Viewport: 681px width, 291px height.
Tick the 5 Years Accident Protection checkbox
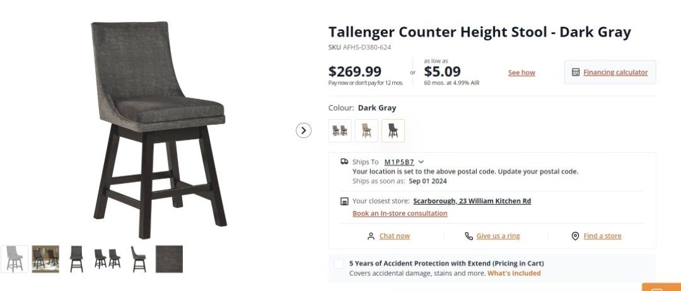pos(339,263)
